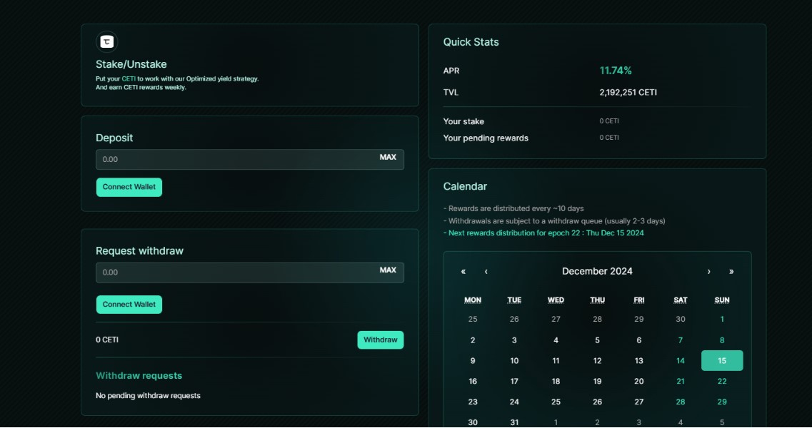This screenshot has height=428, width=812.
Task: Select December 25 on the calendar
Action: point(556,402)
